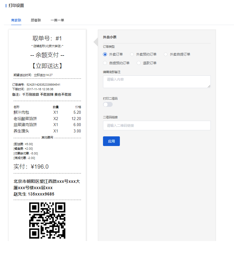Switch to the 商家联 tab
The image size is (234, 254).
(x=16, y=20)
